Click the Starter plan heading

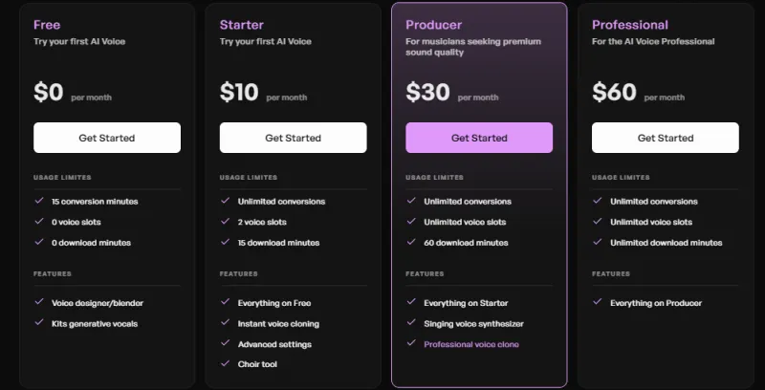[242, 25]
